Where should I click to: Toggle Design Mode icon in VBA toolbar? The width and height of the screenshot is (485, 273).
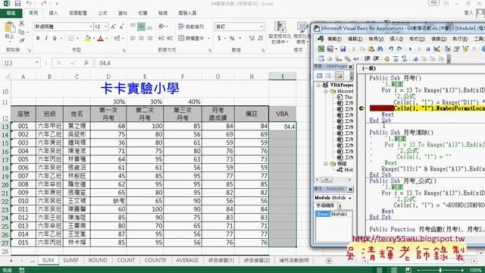coord(436,49)
